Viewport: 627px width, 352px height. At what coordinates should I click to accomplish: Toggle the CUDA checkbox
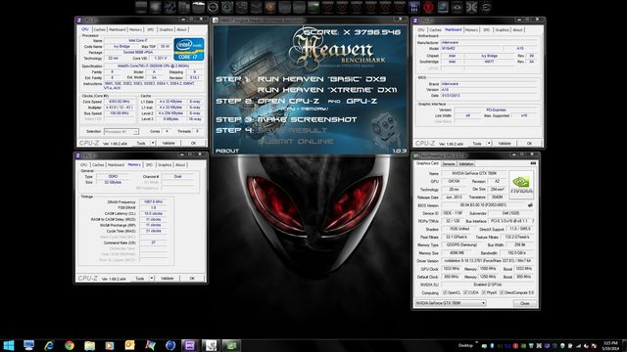tap(465, 292)
